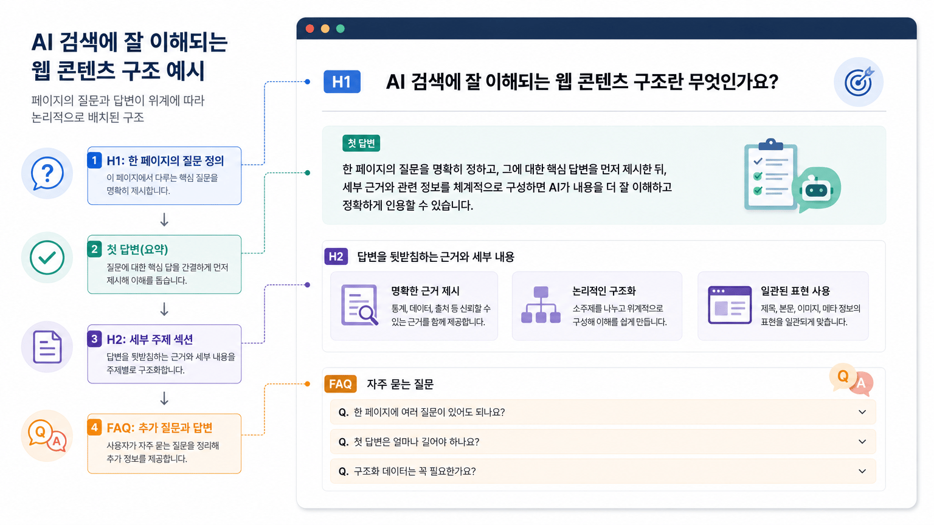The width and height of the screenshot is (934, 525).
Task: Click the 자주 묻는 질문 section title
Action: click(400, 384)
